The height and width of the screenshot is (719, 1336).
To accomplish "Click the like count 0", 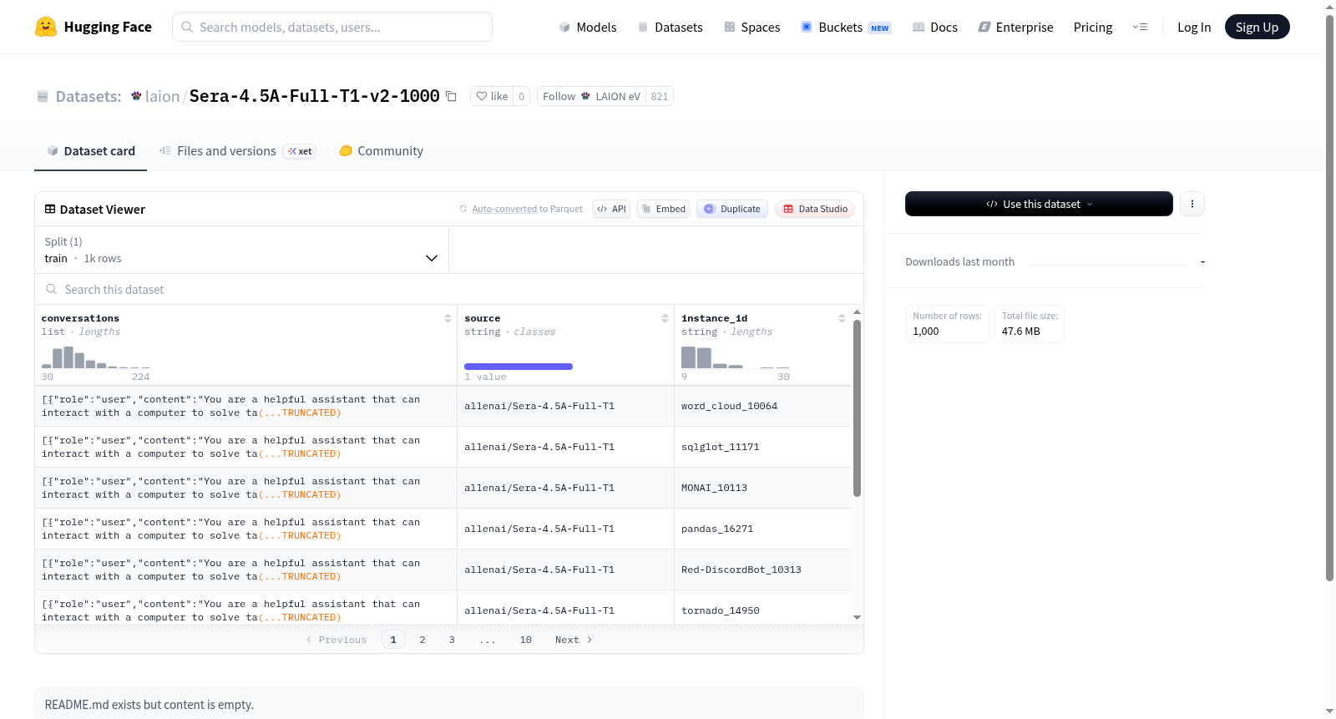I will click(x=522, y=96).
